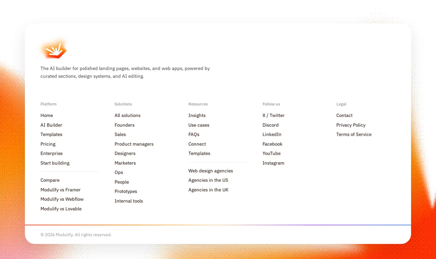The image size is (436, 259).
Task: Open the LinkedIn link
Action: 272,134
